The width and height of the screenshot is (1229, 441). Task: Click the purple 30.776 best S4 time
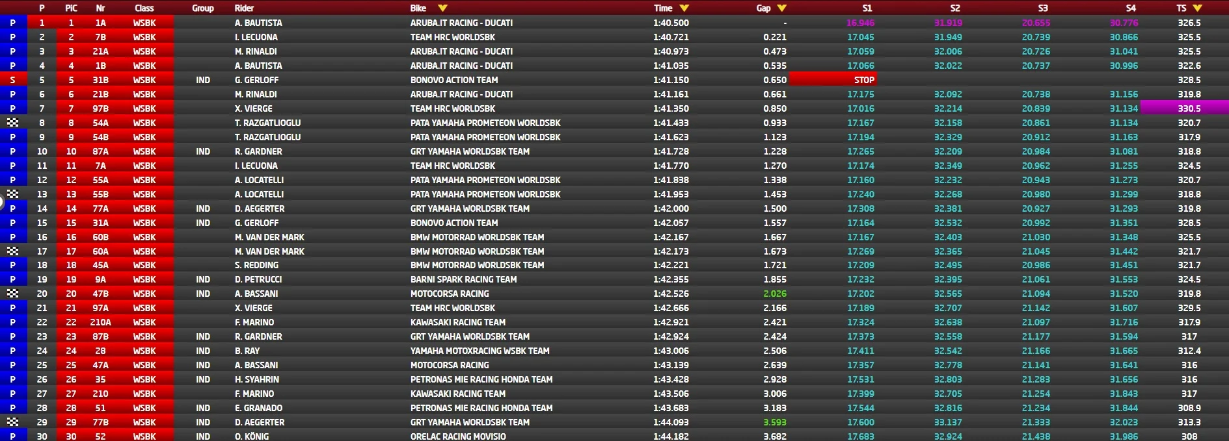coord(1124,23)
